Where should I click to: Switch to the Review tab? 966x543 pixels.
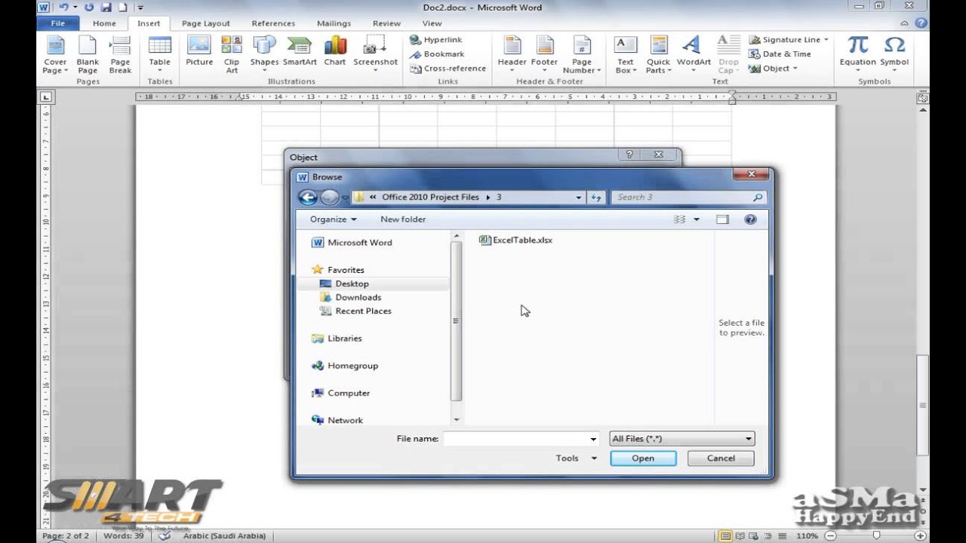386,23
